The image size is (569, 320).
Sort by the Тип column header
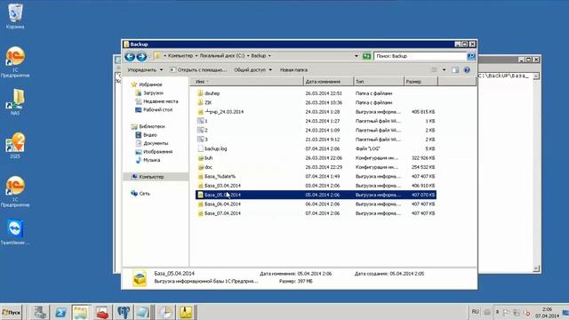point(379,82)
